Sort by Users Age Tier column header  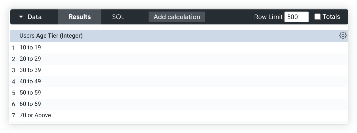coord(51,35)
